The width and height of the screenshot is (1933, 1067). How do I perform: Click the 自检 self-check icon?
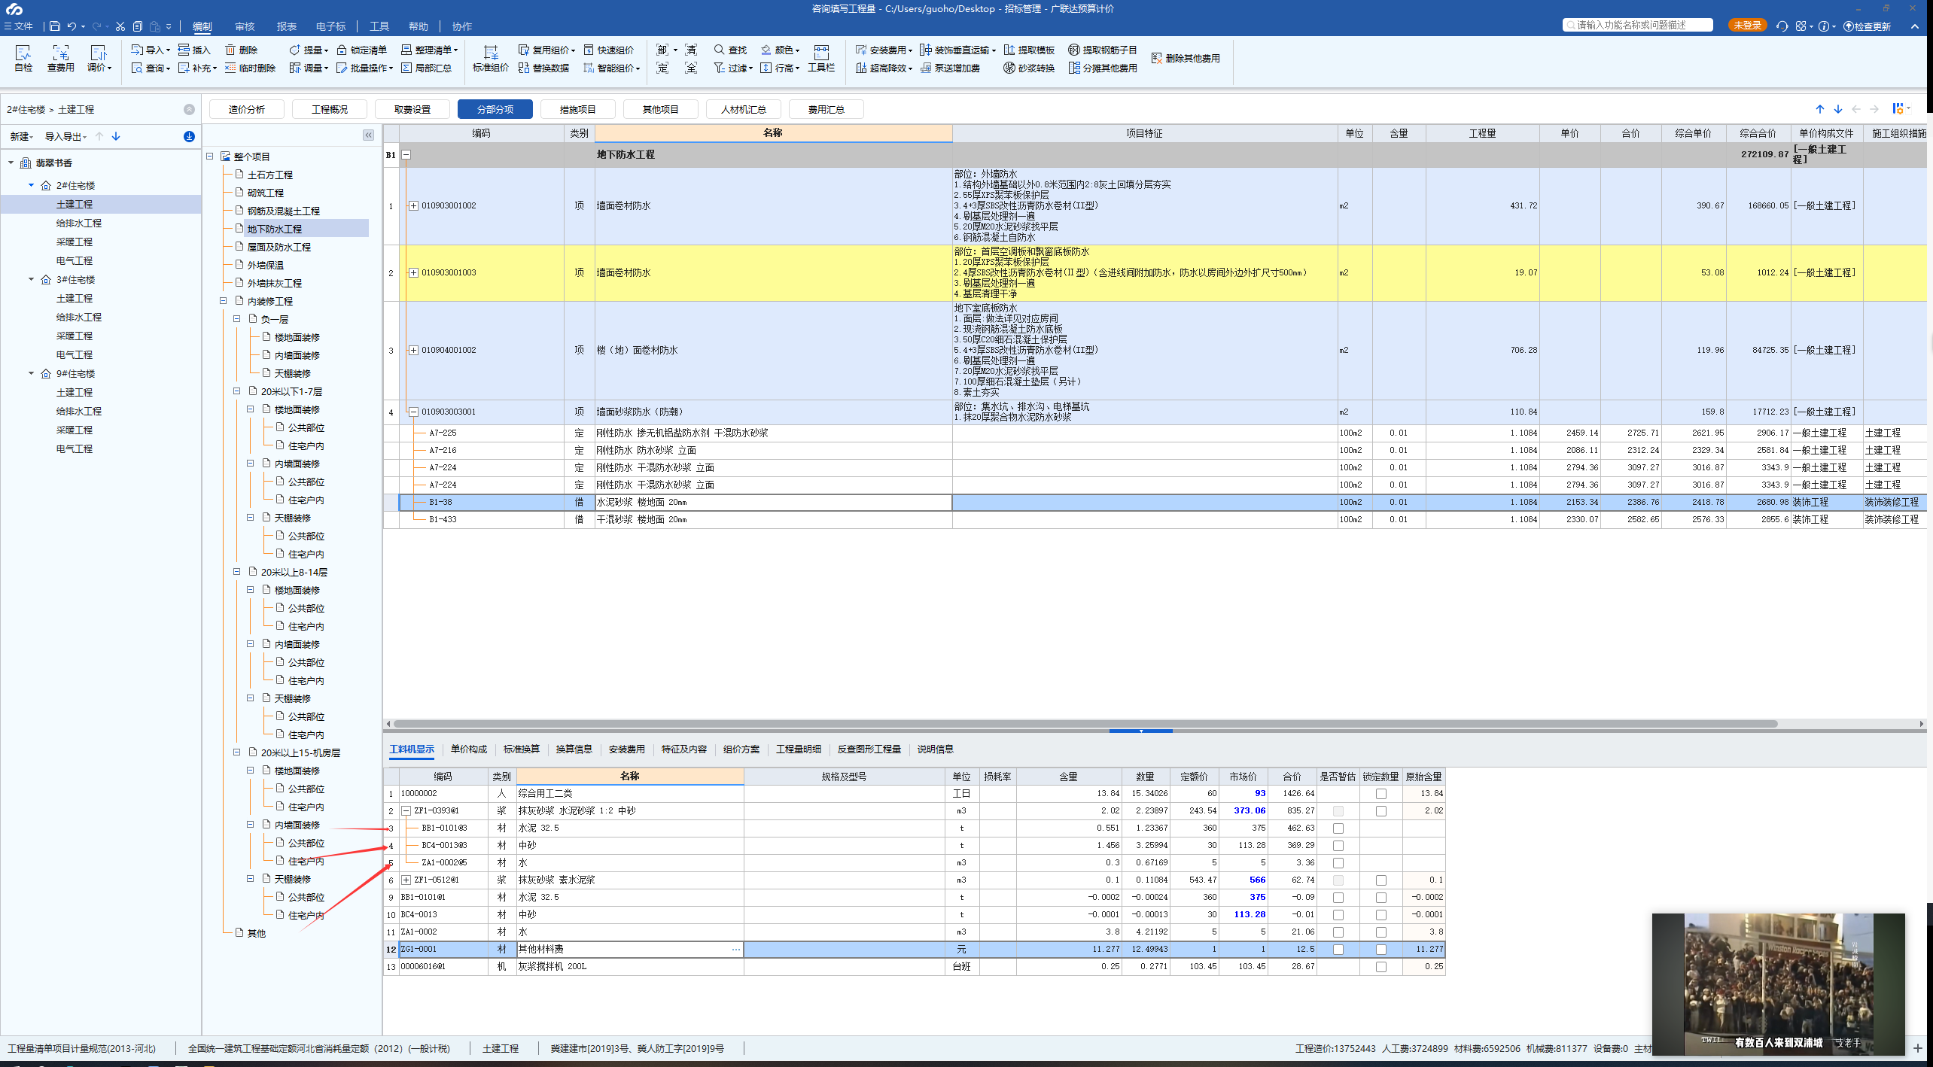23,53
